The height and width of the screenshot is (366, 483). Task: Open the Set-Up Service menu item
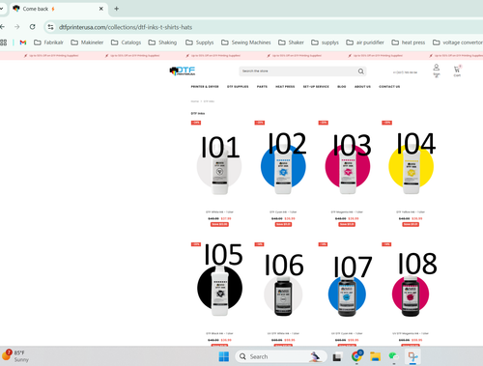click(316, 87)
